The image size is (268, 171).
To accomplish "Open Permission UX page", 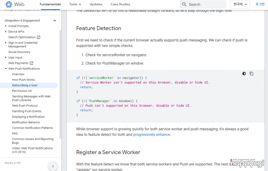I will pyautogui.click(x=22, y=91).
